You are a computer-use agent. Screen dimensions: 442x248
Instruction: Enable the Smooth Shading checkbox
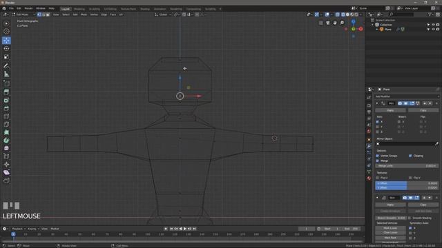410,218
